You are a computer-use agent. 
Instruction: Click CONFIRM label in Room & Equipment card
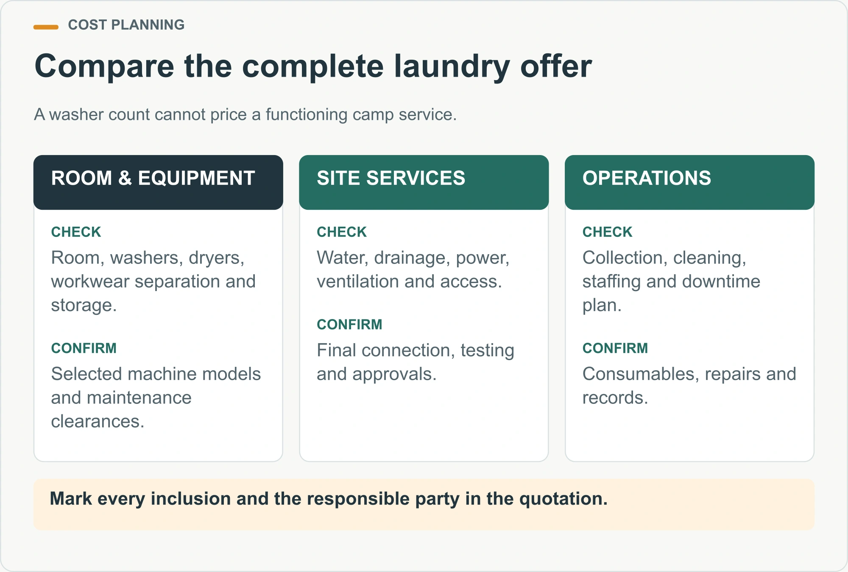[84, 348]
